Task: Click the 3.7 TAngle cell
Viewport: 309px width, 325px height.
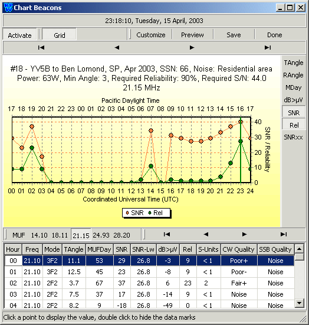Action: coord(74,283)
